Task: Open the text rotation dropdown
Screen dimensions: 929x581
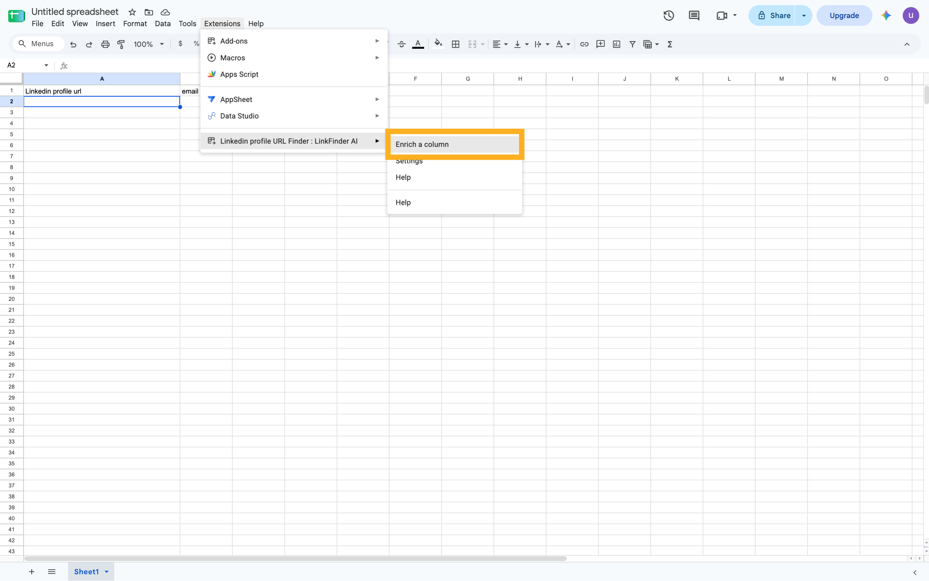Action: pos(563,44)
